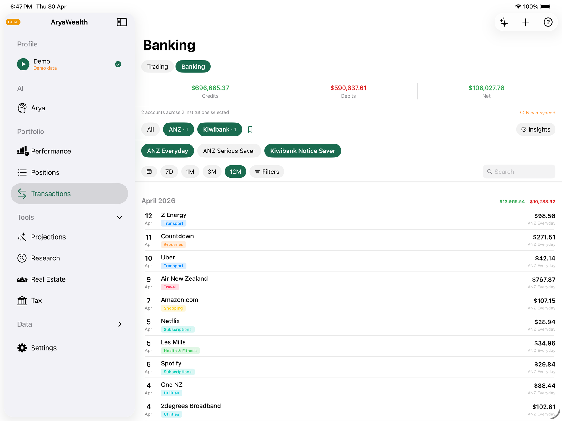Select the All institutions chip
The width and height of the screenshot is (562, 421).
click(150, 129)
